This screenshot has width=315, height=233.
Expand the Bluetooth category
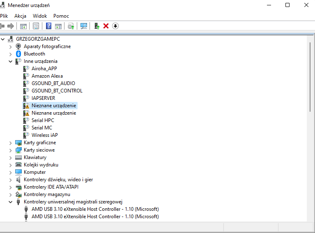click(10, 54)
